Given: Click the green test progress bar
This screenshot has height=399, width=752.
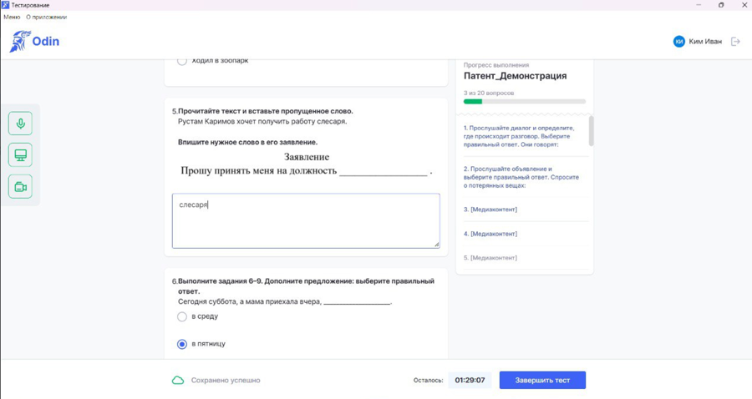Looking at the screenshot, I should coord(524,102).
